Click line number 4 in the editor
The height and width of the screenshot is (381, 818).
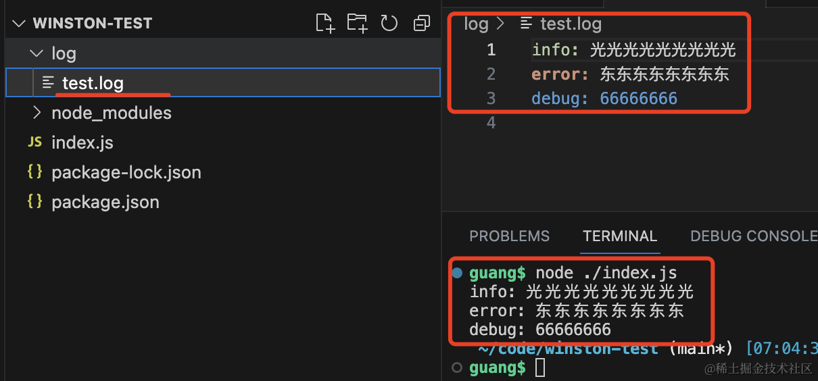(x=491, y=123)
